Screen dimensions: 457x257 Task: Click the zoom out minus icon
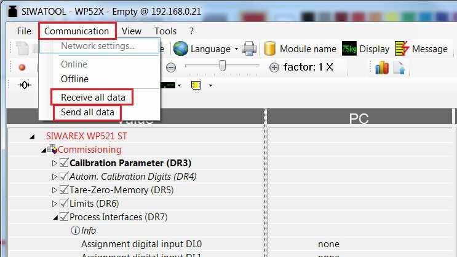pos(171,67)
